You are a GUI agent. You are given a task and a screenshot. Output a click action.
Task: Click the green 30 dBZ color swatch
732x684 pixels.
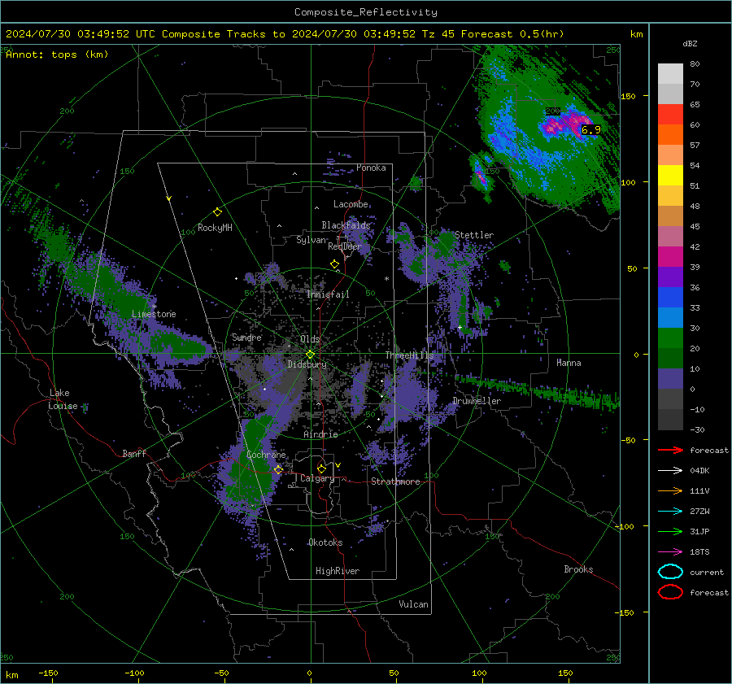click(670, 338)
